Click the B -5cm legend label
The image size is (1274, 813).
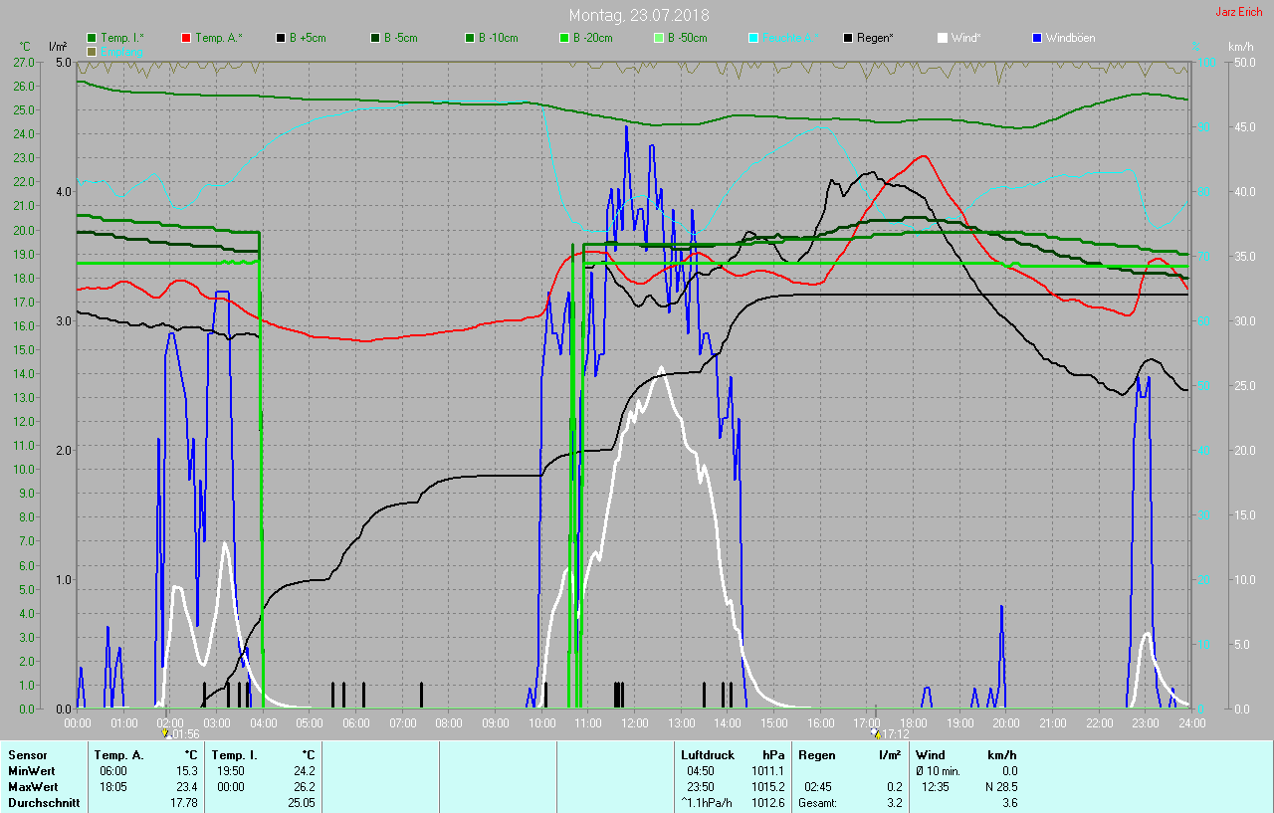click(401, 38)
